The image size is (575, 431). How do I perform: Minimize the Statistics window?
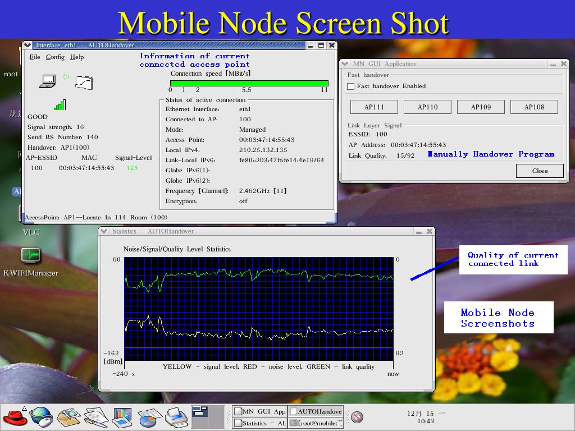419,231
